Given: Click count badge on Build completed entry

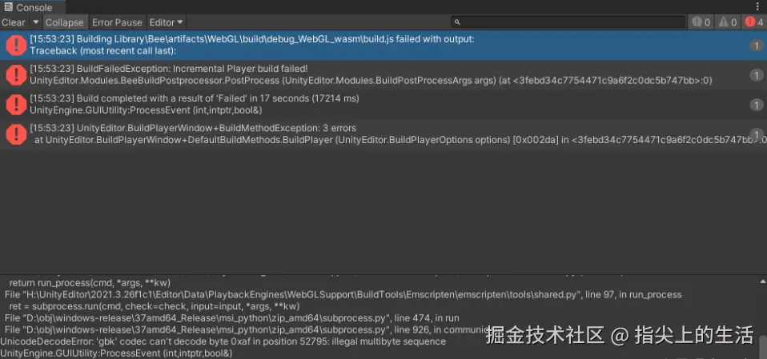Looking at the screenshot, I should (x=757, y=105).
